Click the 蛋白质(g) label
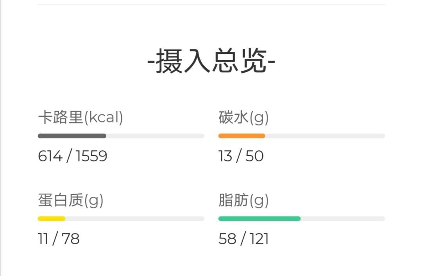The width and height of the screenshot is (421, 276). (71, 201)
